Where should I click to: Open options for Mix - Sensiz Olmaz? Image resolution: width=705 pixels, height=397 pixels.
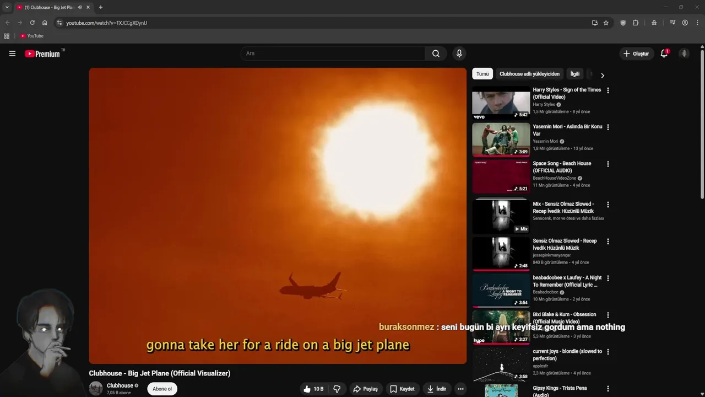point(608,205)
